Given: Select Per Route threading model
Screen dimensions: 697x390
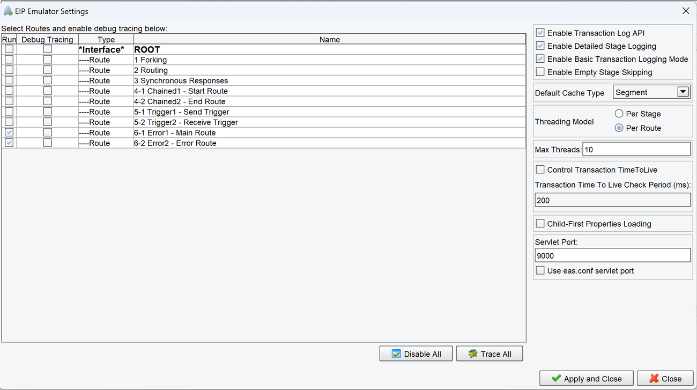Looking at the screenshot, I should [x=619, y=128].
